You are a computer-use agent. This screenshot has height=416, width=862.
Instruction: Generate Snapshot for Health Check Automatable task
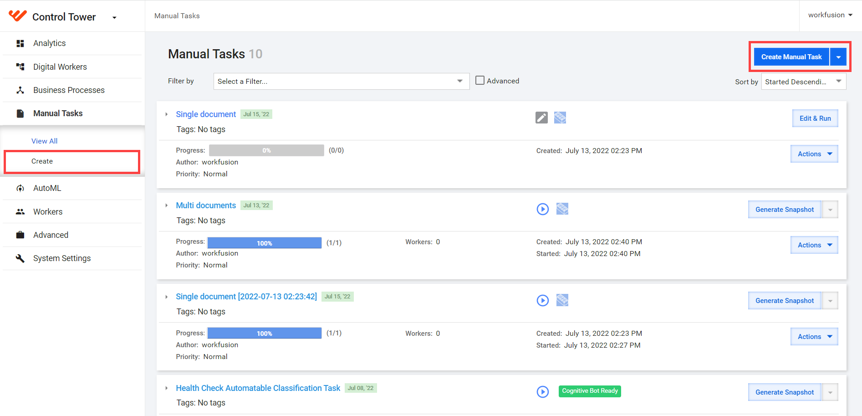pos(785,392)
